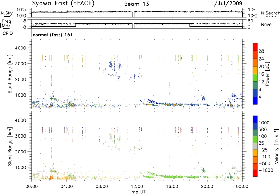This screenshot has width=280, height=194.
Task: Click the '16:00' time axis label
Action: pyautogui.click(x=172, y=187)
